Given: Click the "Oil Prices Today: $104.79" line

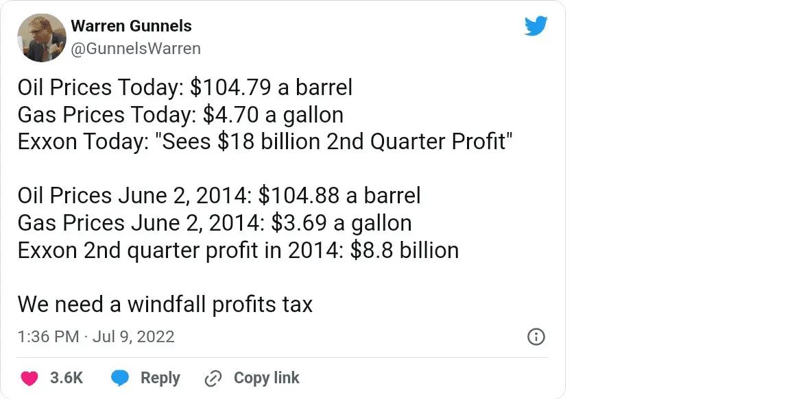Looking at the screenshot, I should pyautogui.click(x=185, y=88).
